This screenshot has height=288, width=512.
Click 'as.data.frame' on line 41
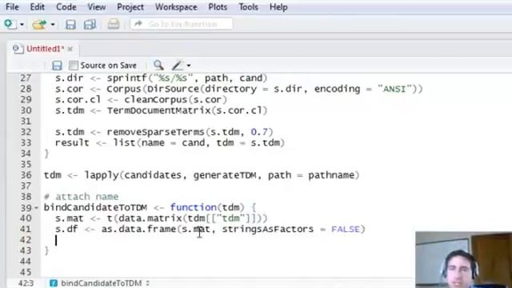(x=138, y=230)
